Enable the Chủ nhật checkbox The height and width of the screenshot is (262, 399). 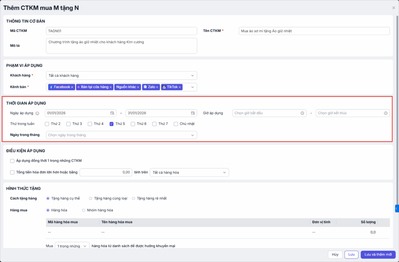click(176, 124)
